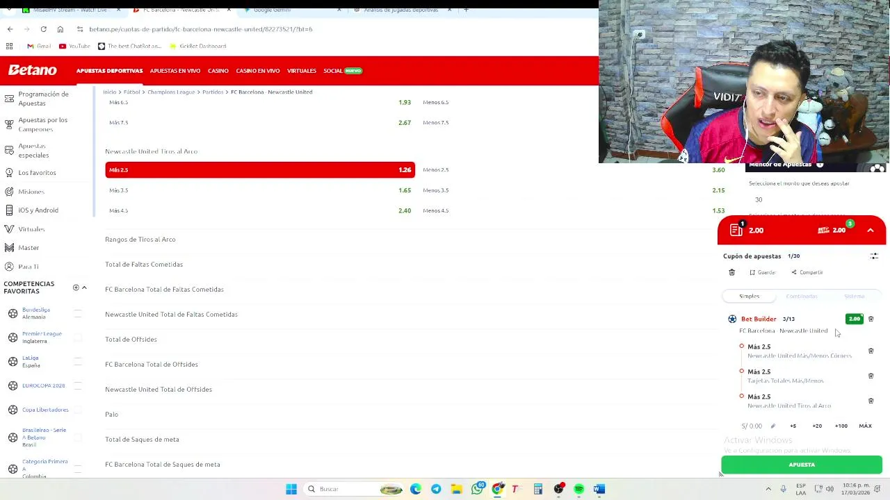Open the Gmail bookmark
This screenshot has height=500, width=890.
39,46
